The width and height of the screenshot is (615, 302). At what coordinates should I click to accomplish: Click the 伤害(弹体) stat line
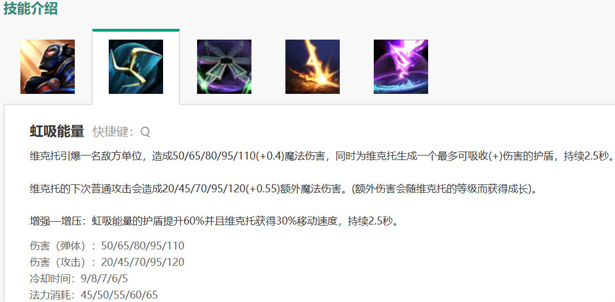point(107,246)
